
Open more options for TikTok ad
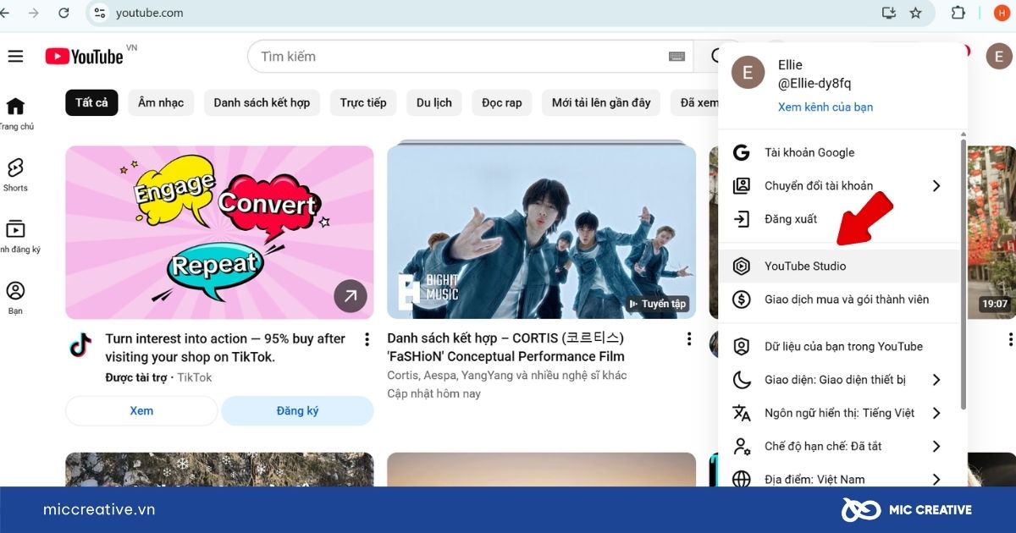point(367,339)
